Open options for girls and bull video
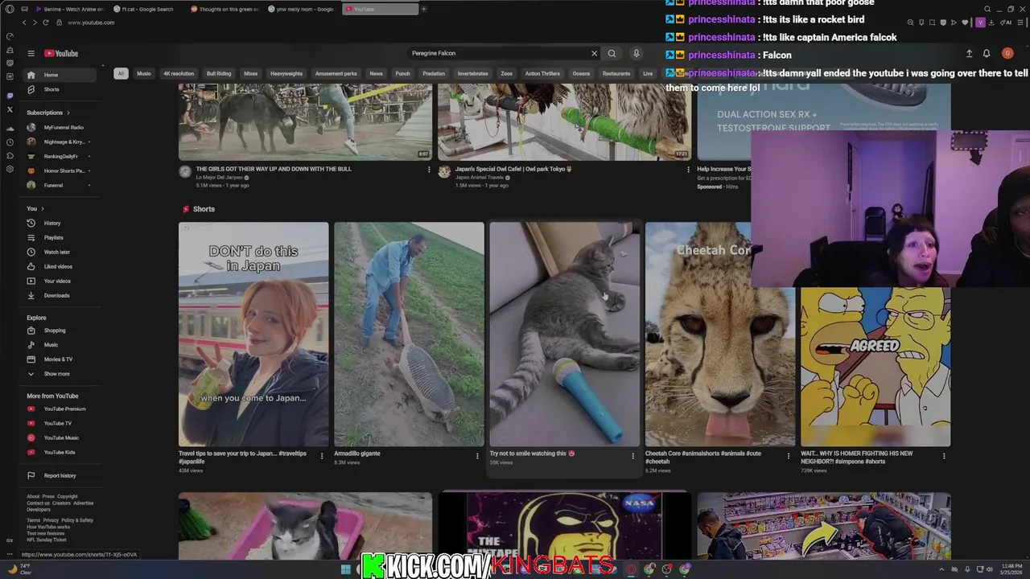This screenshot has width=1030, height=579. [x=428, y=170]
